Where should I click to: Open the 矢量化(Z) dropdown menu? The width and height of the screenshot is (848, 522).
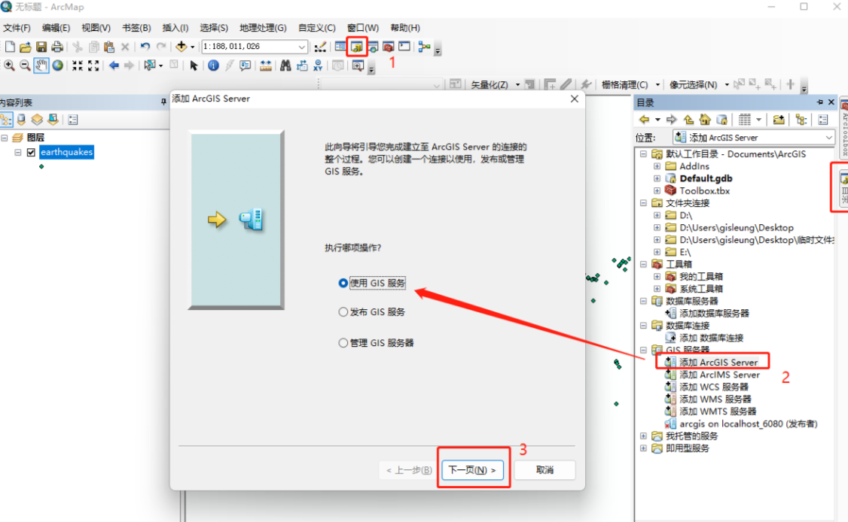pyautogui.click(x=496, y=85)
